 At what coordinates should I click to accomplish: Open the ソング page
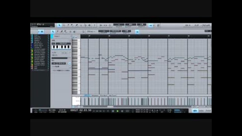point(196,25)
